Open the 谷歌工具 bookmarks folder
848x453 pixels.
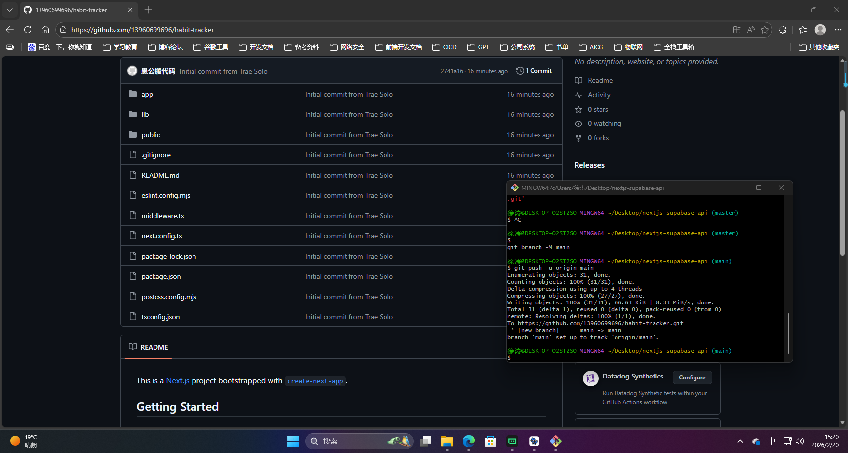tap(211, 47)
